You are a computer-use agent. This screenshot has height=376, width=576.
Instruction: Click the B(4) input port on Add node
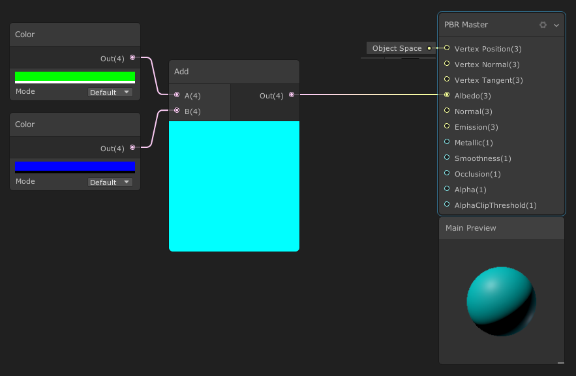[x=176, y=110]
